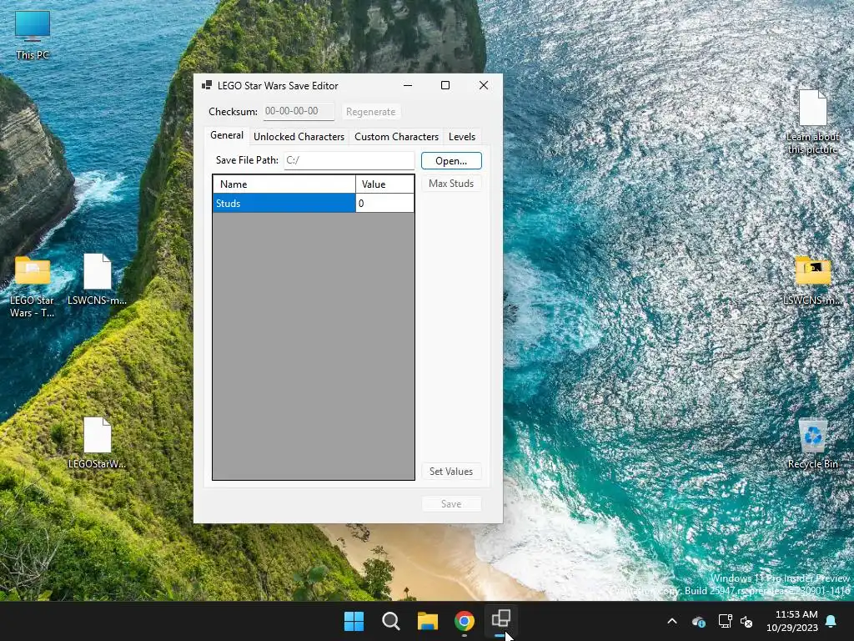Select the LSWCNS-m... folder above the Recycle Bin
854x641 pixels.
point(812,280)
